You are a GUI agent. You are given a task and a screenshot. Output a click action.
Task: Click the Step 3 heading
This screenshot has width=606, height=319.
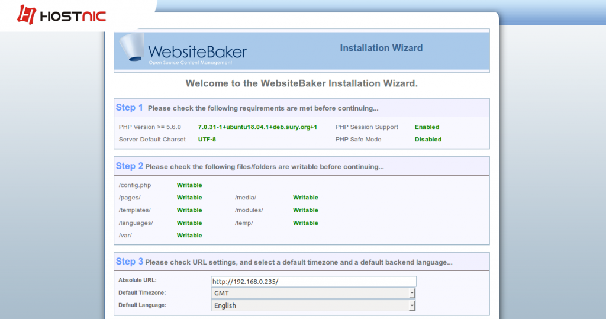pos(130,262)
